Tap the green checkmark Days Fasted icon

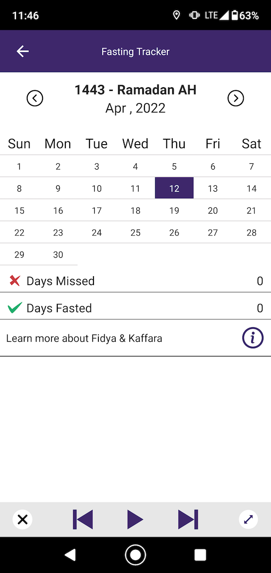[x=15, y=308]
